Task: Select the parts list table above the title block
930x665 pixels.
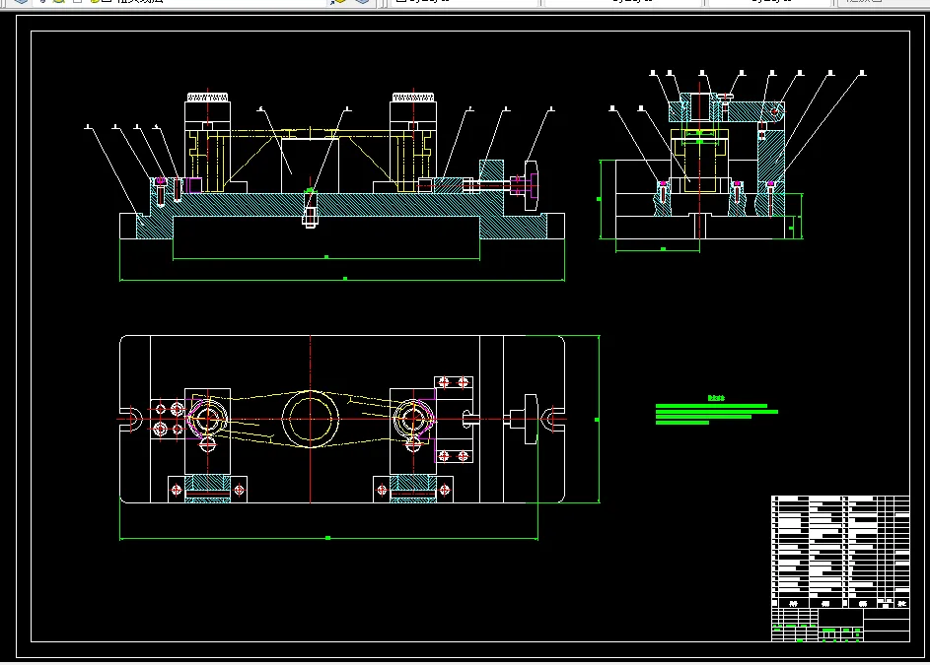Action: 840,552
